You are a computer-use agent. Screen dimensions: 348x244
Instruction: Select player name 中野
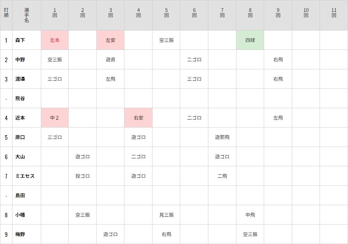20,60
